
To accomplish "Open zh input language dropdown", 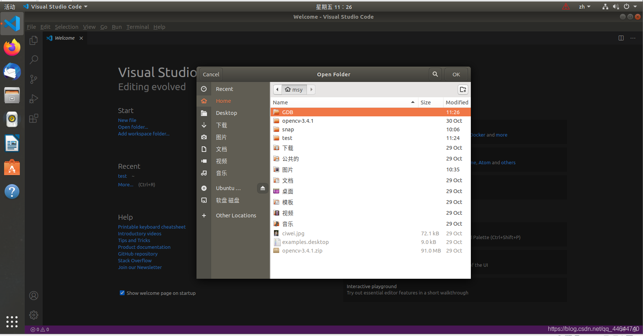I will pyautogui.click(x=585, y=7).
